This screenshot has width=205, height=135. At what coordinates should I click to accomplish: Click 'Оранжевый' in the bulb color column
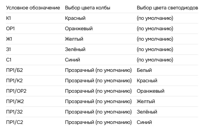coord(79,29)
